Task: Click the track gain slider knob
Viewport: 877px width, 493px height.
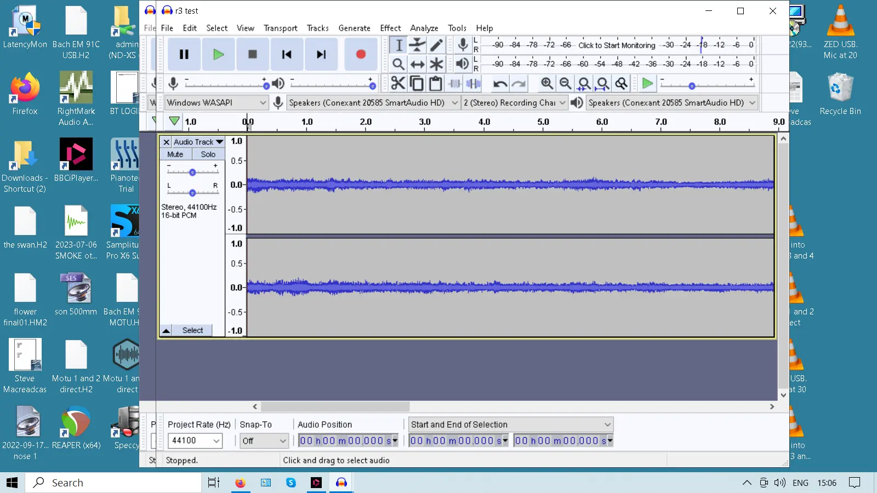Action: click(x=192, y=173)
